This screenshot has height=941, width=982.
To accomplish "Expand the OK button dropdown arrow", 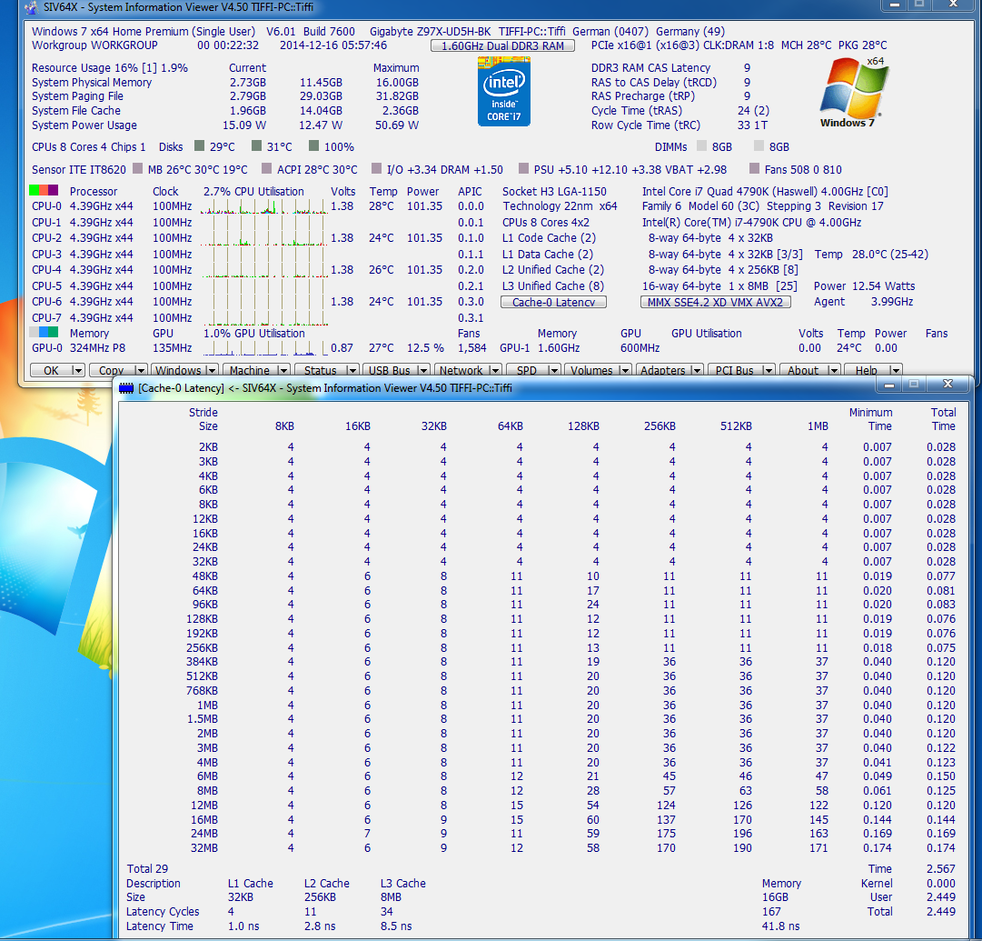I will [77, 371].
